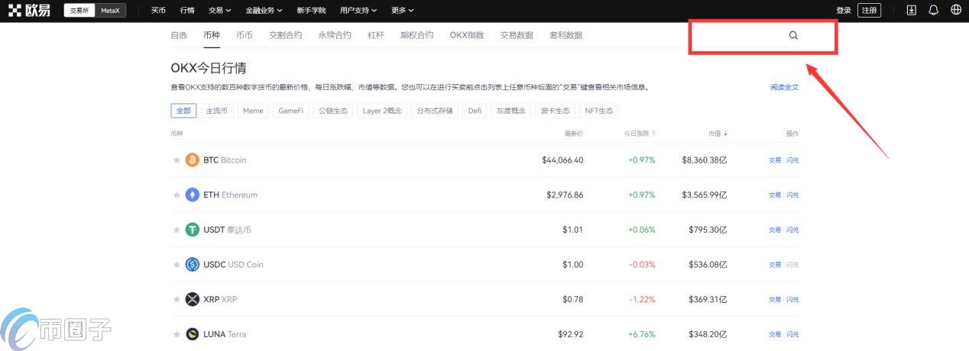This screenshot has width=969, height=351.
Task: Select the Meme category filter
Action: click(x=253, y=111)
